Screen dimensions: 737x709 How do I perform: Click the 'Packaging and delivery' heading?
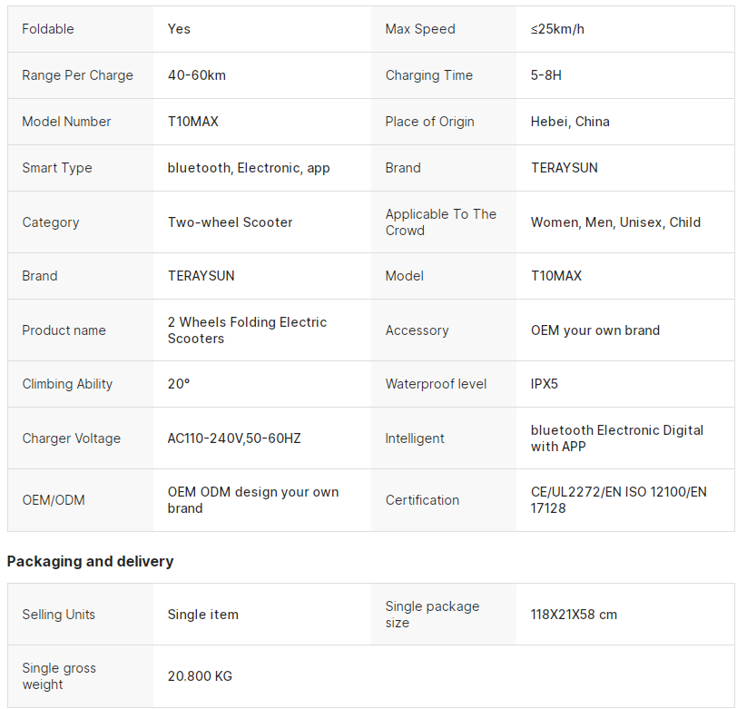(x=90, y=561)
